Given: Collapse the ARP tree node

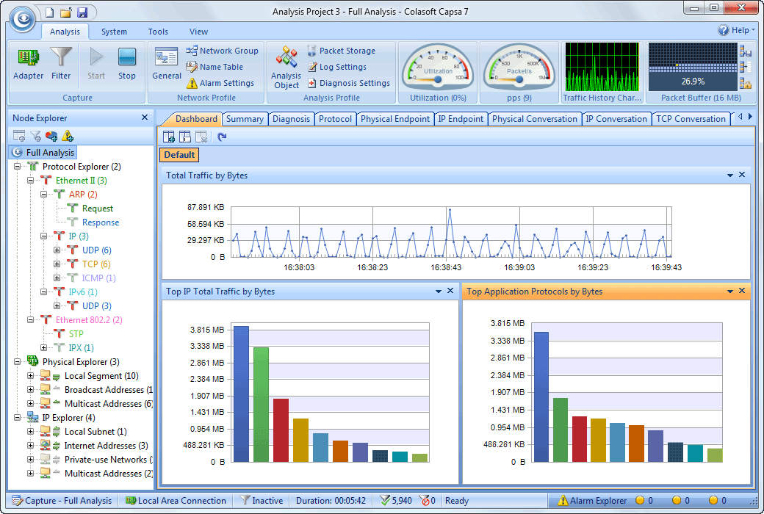Looking at the screenshot, I should (44, 195).
